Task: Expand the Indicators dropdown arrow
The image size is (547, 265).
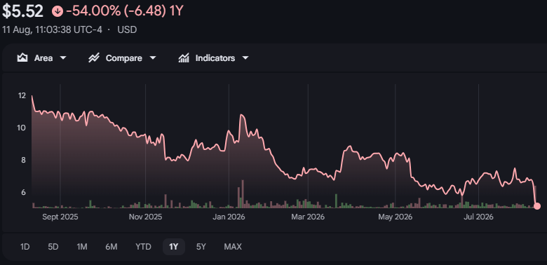Action: tap(245, 58)
